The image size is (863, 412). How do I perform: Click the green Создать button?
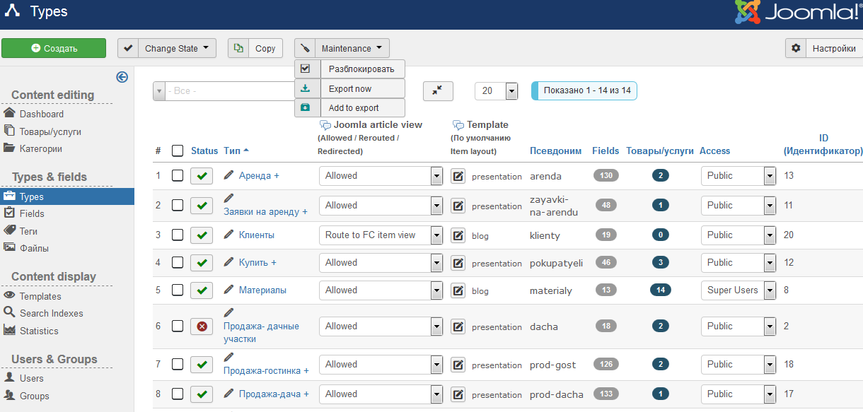click(x=54, y=48)
